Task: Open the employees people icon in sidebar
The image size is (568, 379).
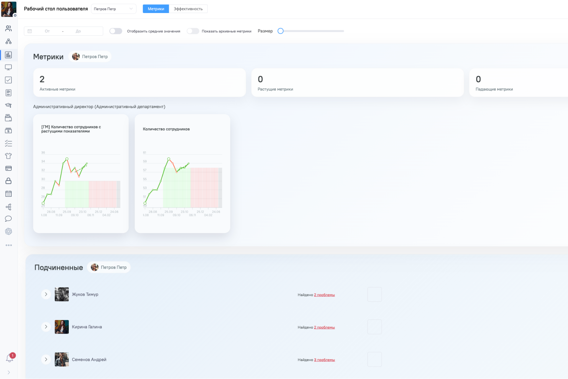Action: tap(9, 28)
